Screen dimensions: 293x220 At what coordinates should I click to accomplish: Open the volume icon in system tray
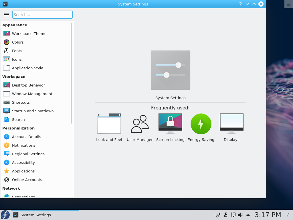click(240, 215)
